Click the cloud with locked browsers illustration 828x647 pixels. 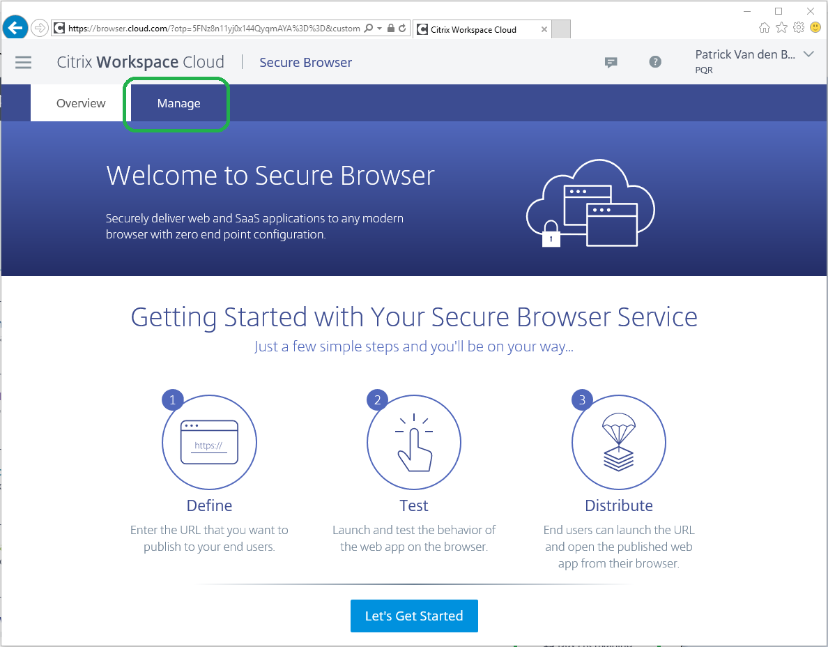[590, 203]
